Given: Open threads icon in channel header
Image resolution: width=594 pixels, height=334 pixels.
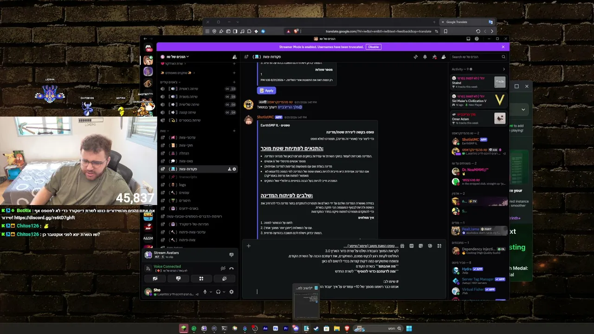Looking at the screenshot, I should tap(415, 57).
